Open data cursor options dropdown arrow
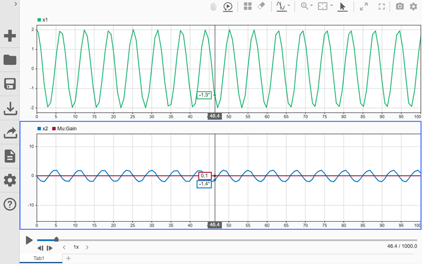This screenshot has height=264, width=422. tap(289, 5)
